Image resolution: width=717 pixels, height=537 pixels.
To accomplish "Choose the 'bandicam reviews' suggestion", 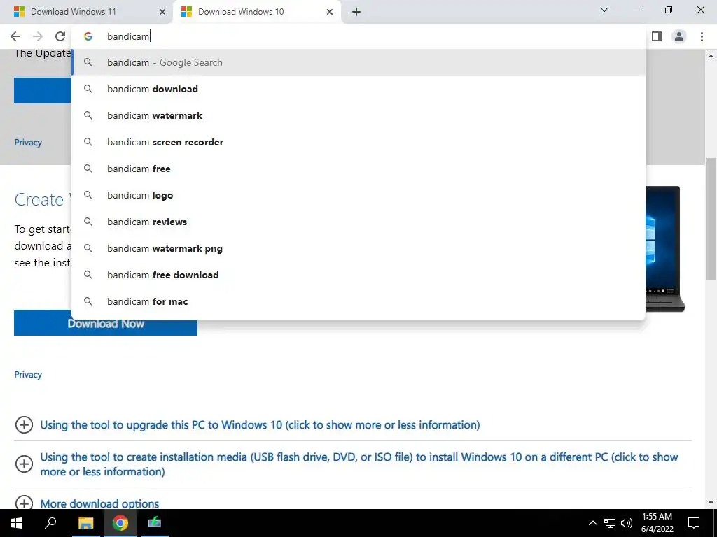I will tap(358, 222).
